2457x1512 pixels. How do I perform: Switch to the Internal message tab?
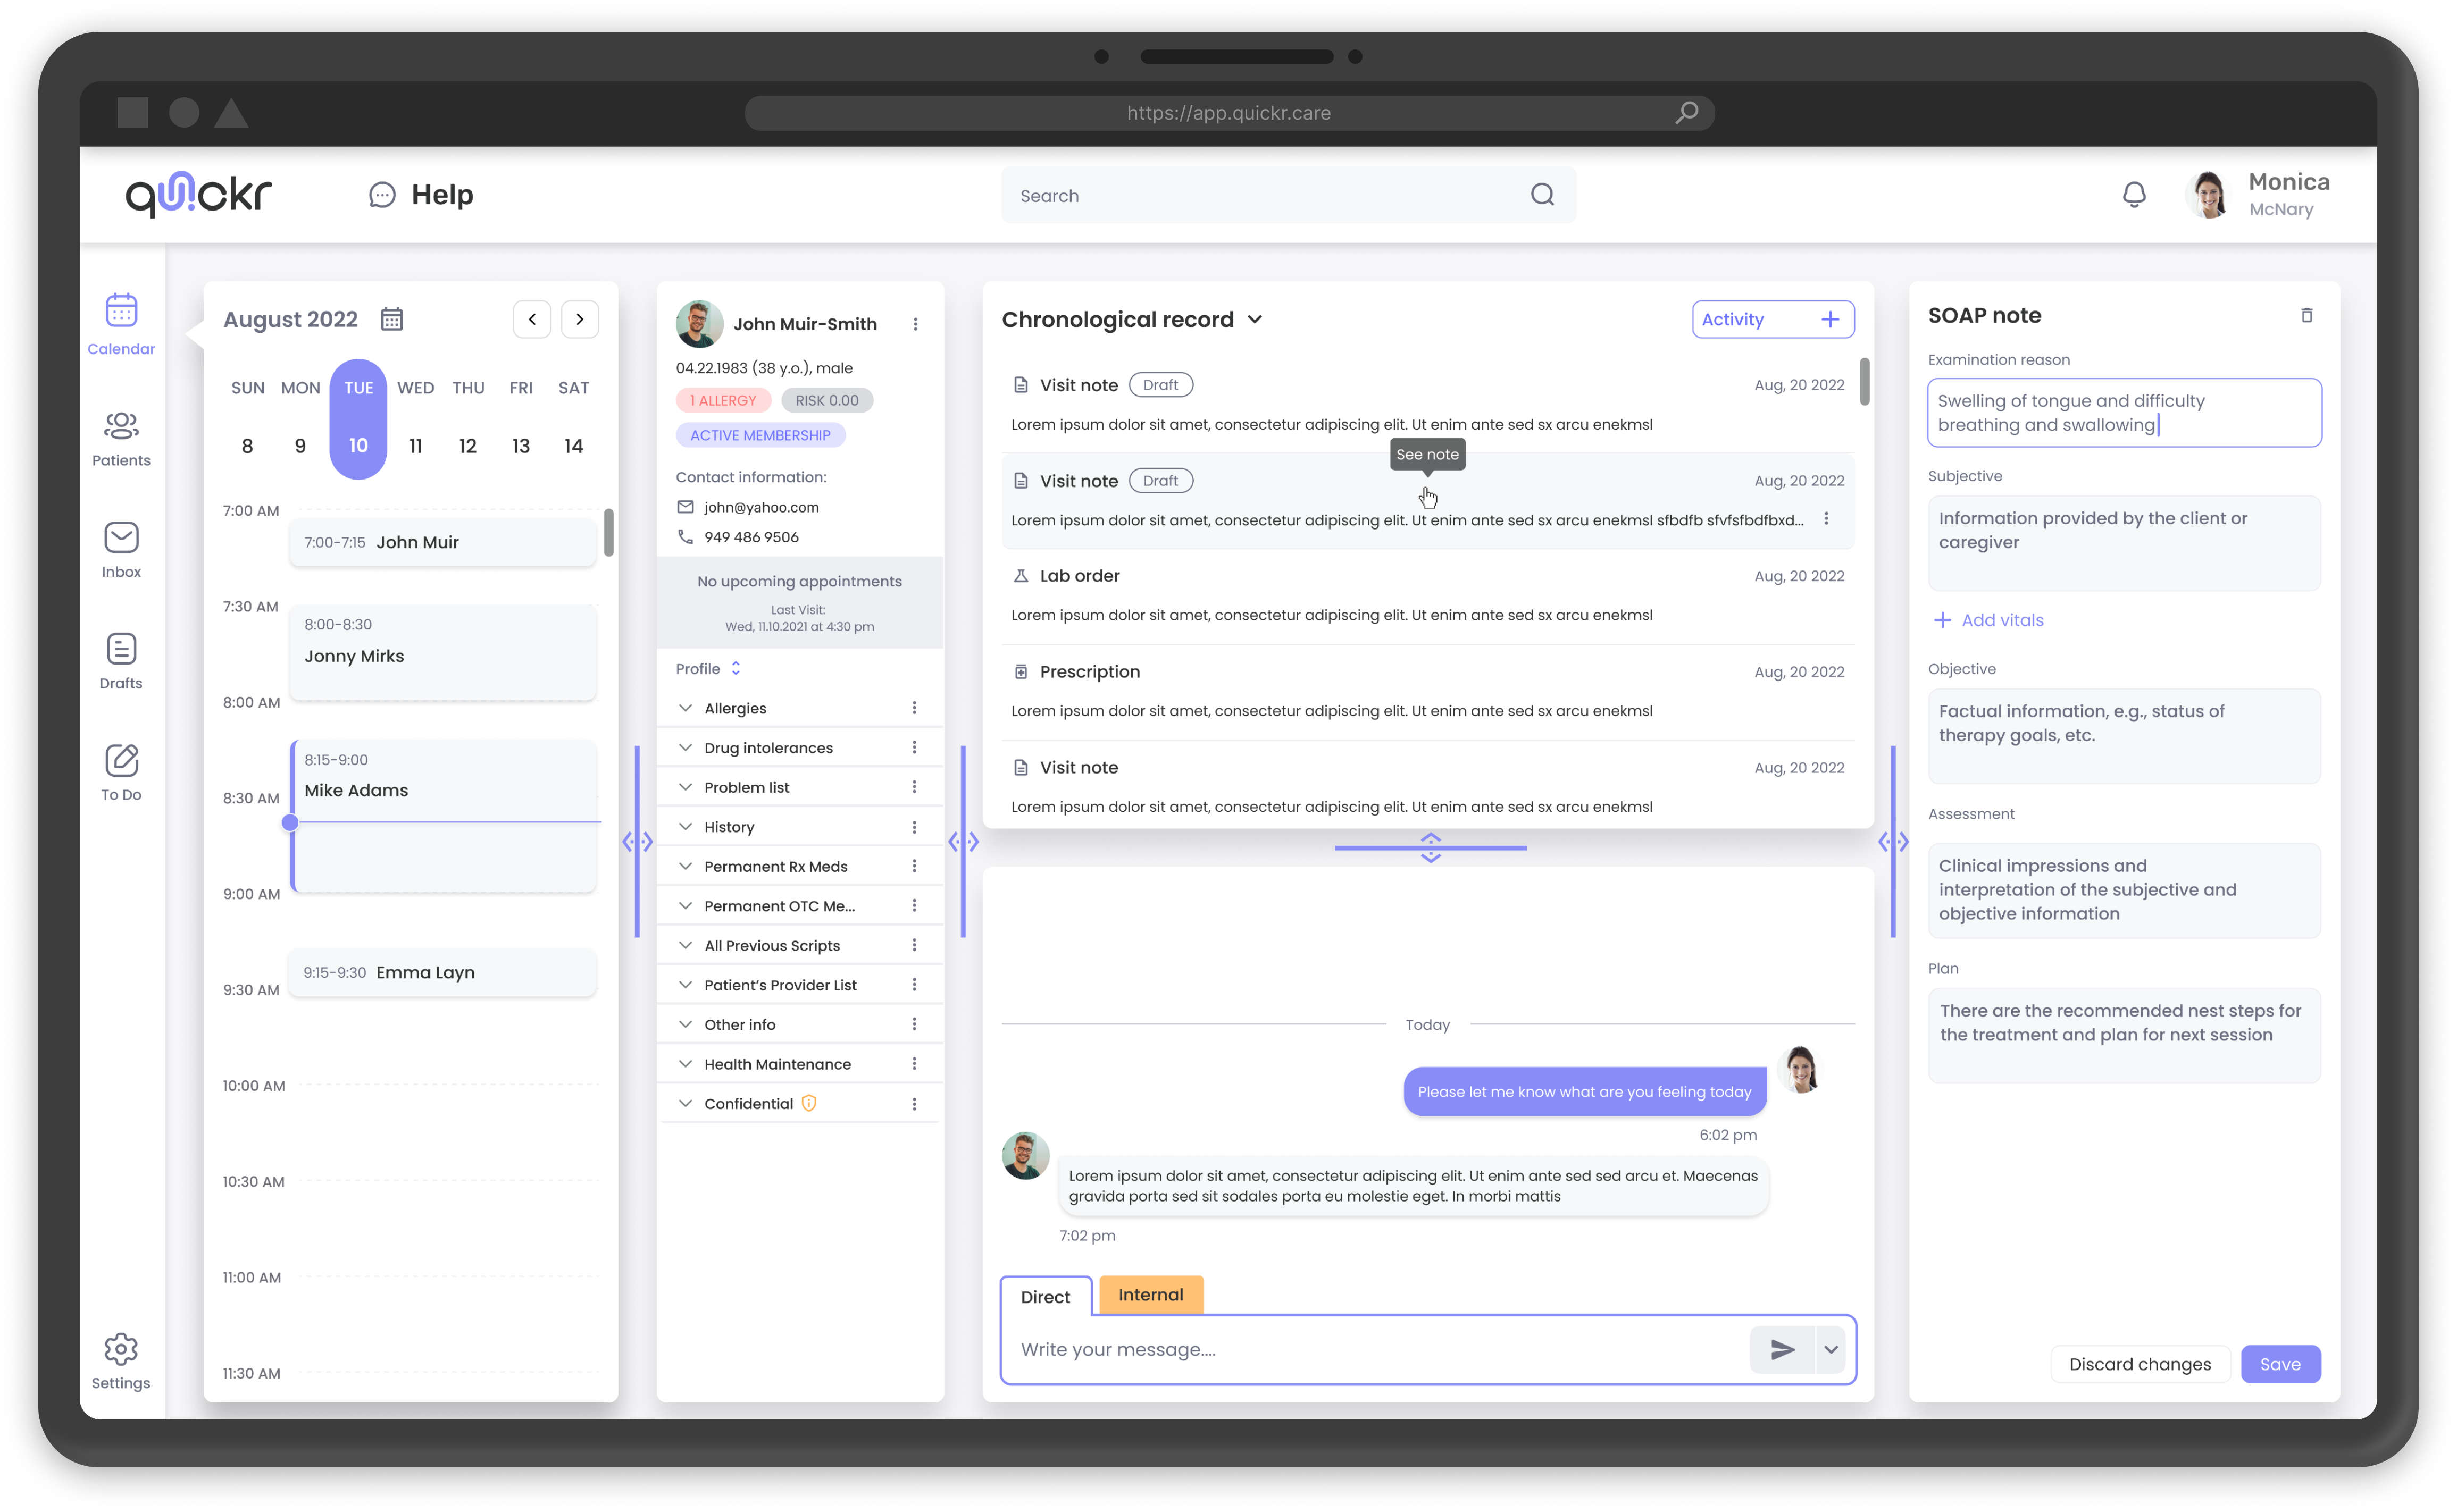tap(1150, 1294)
